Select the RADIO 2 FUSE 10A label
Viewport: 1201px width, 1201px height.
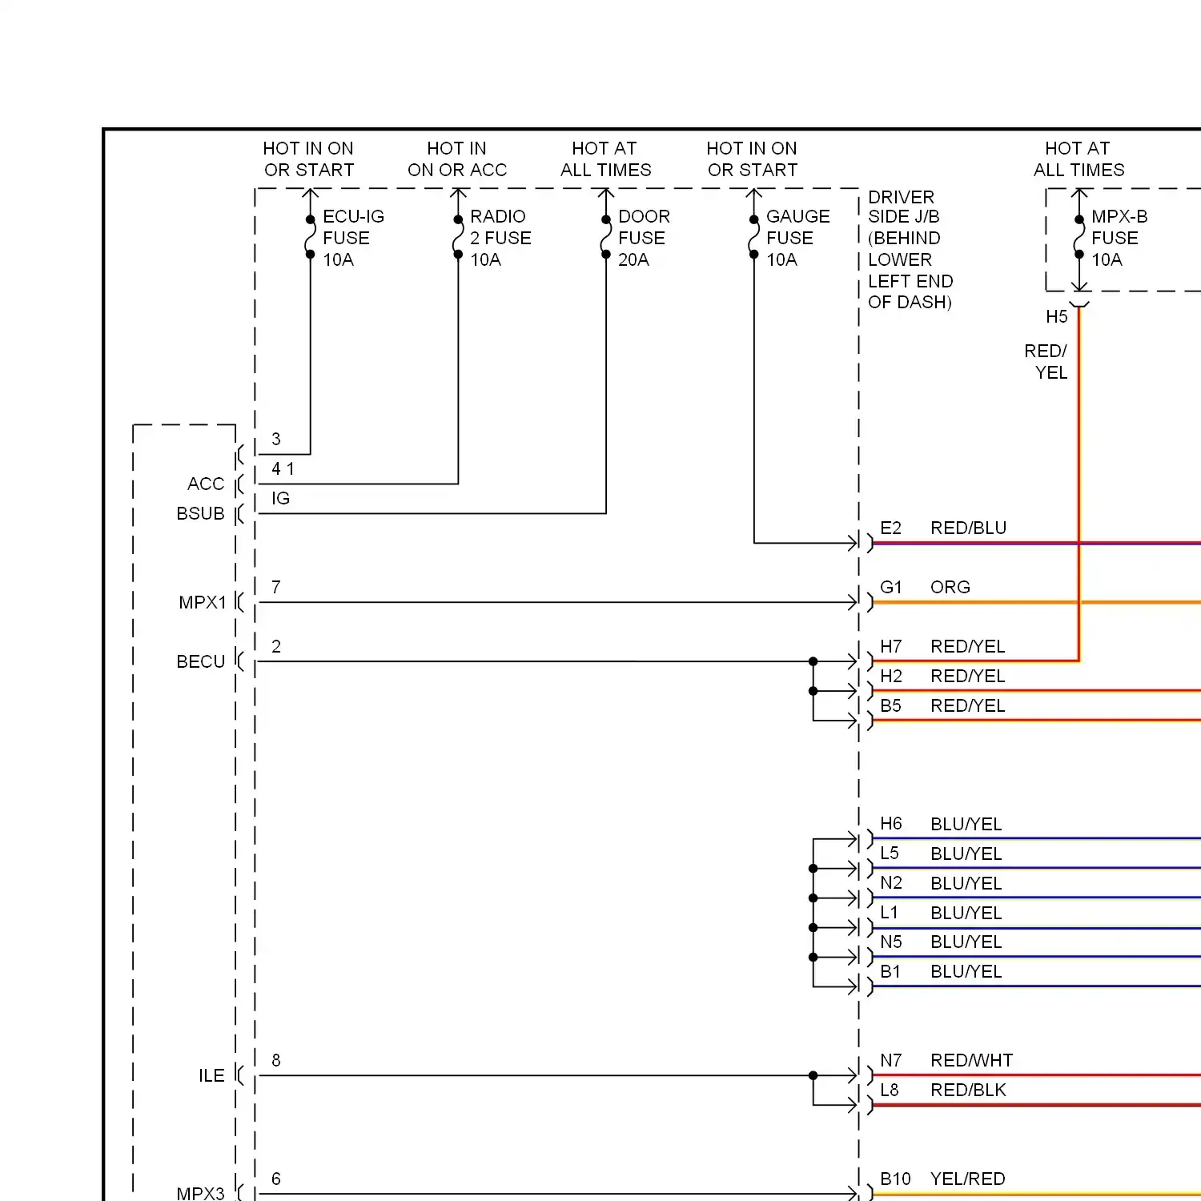point(500,238)
